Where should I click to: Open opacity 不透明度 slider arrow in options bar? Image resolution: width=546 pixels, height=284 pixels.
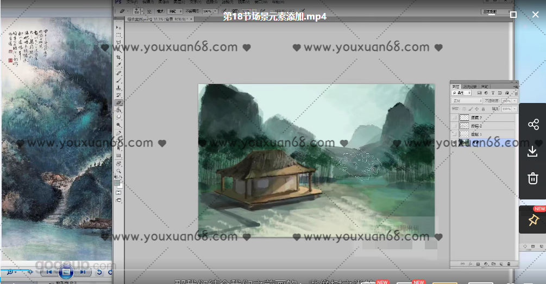[215, 11]
